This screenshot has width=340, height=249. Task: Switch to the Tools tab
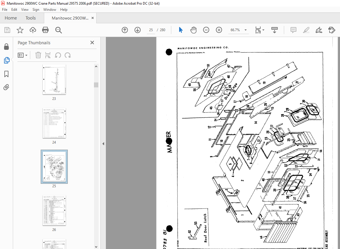click(x=31, y=18)
